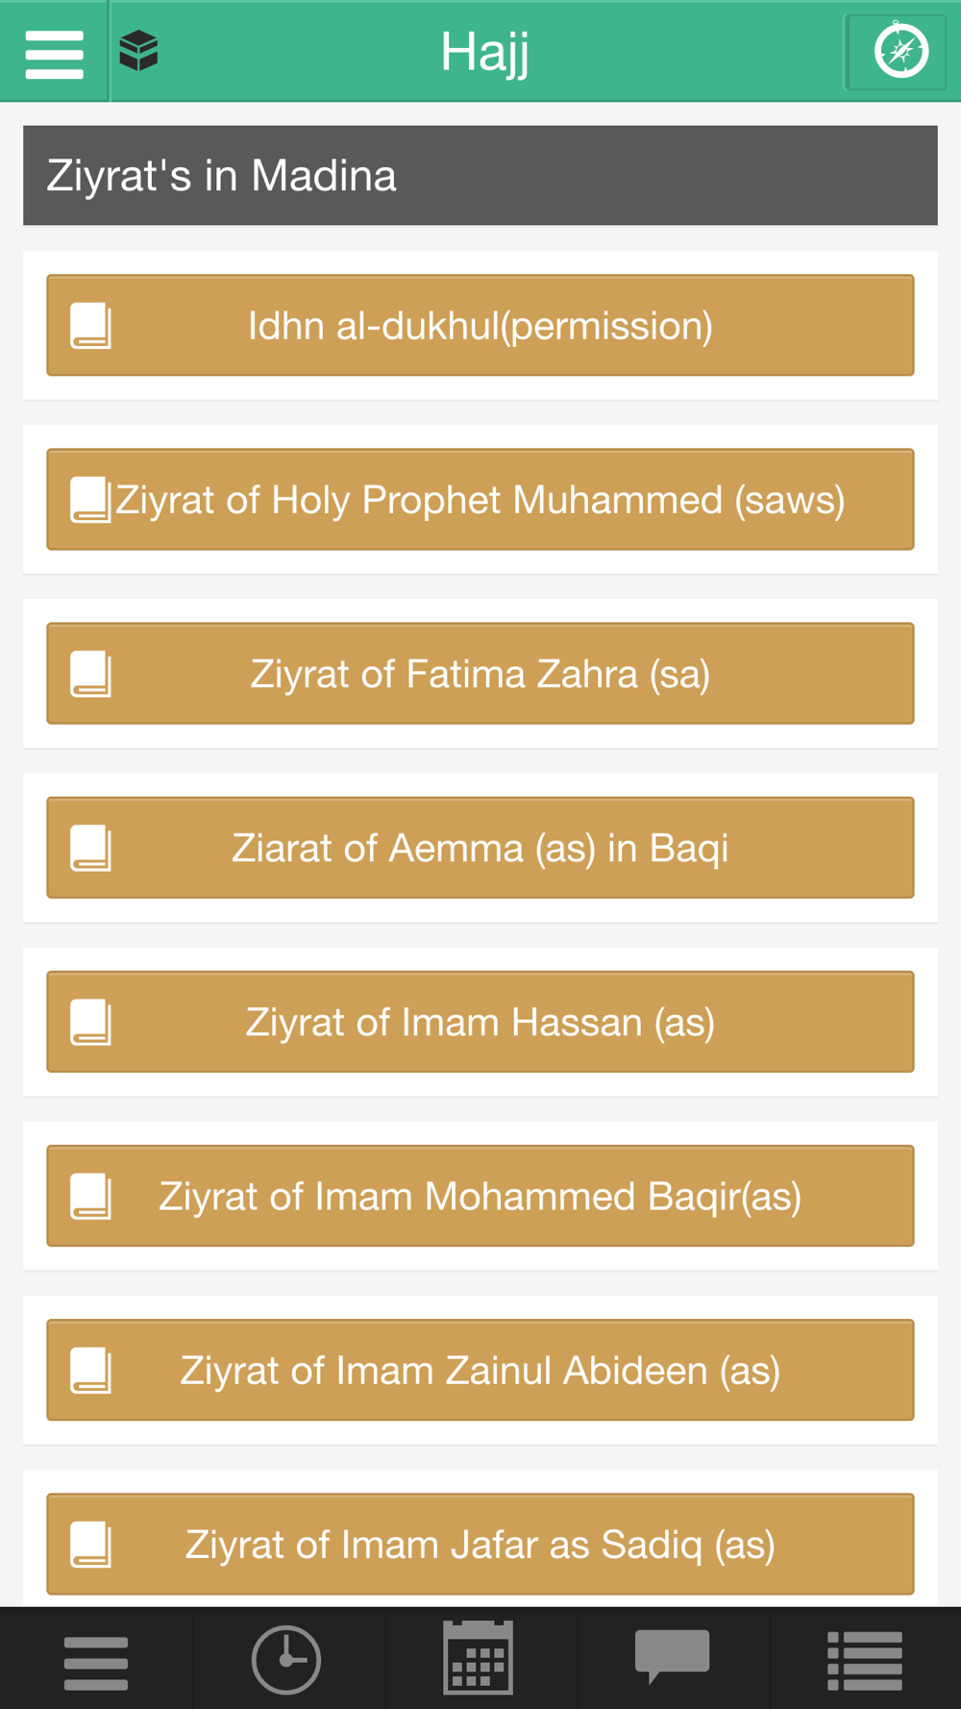
Task: Tap the three-lines icon in bottom bar
Action: pos(96,1662)
